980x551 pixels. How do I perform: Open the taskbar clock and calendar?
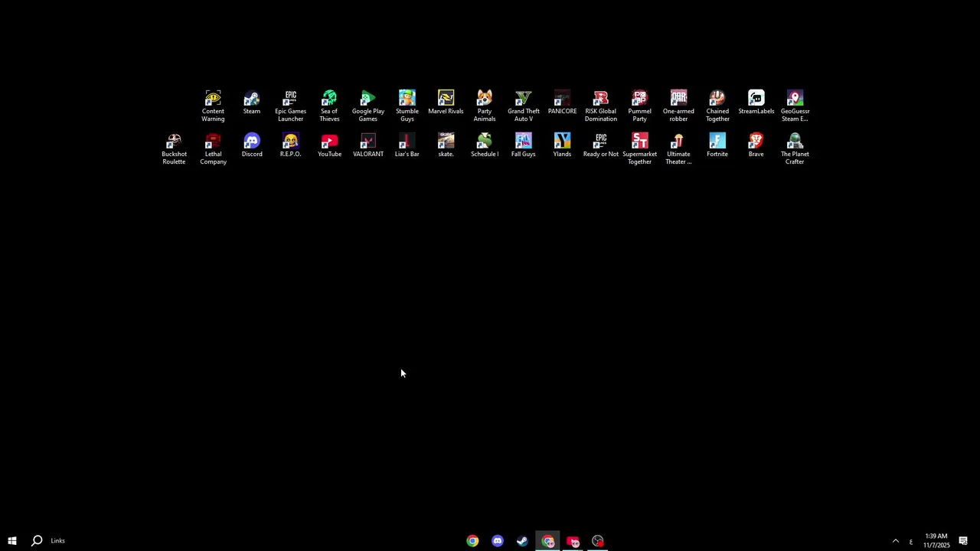click(936, 541)
